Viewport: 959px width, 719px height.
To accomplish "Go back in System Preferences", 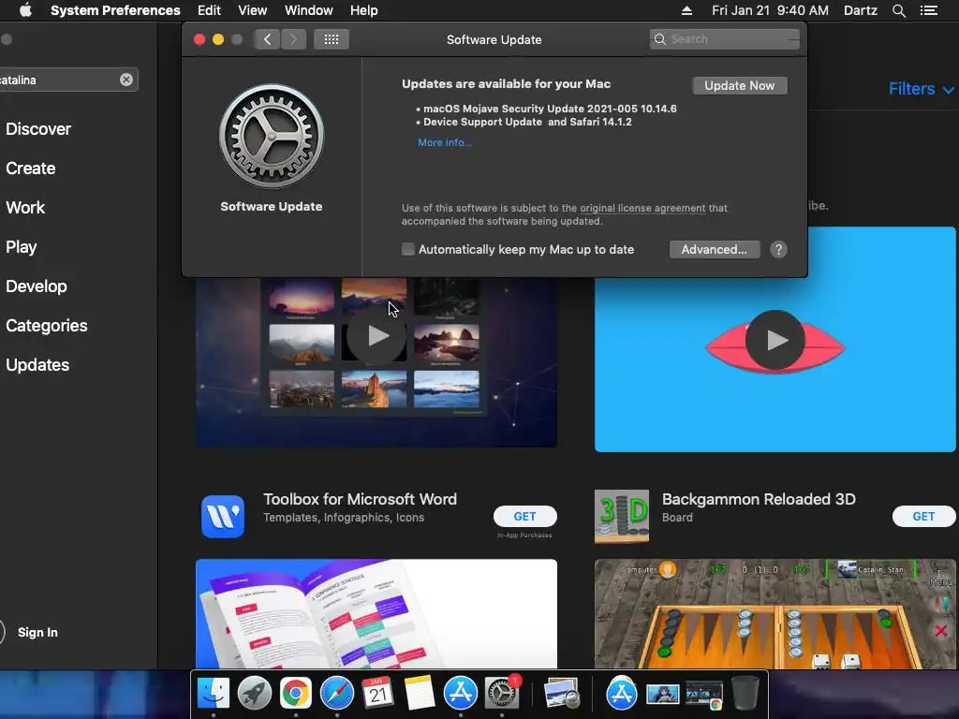I will click(267, 39).
